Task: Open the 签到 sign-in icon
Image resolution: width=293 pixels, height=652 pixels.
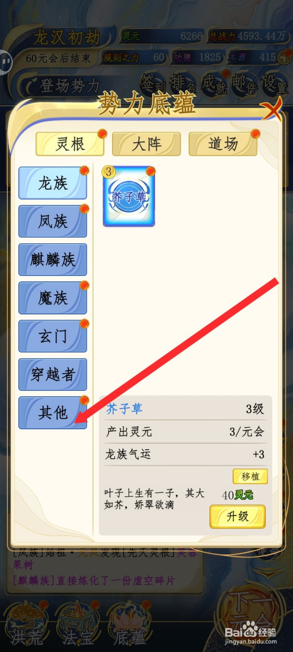Action: coord(152,83)
